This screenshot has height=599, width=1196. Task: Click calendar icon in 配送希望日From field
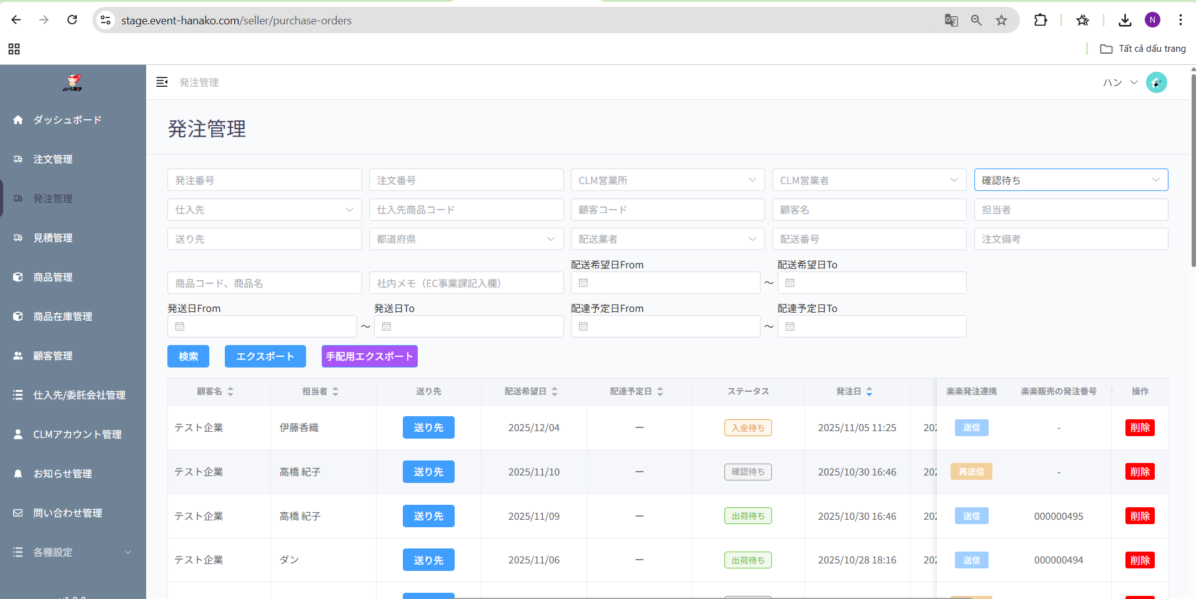click(583, 283)
